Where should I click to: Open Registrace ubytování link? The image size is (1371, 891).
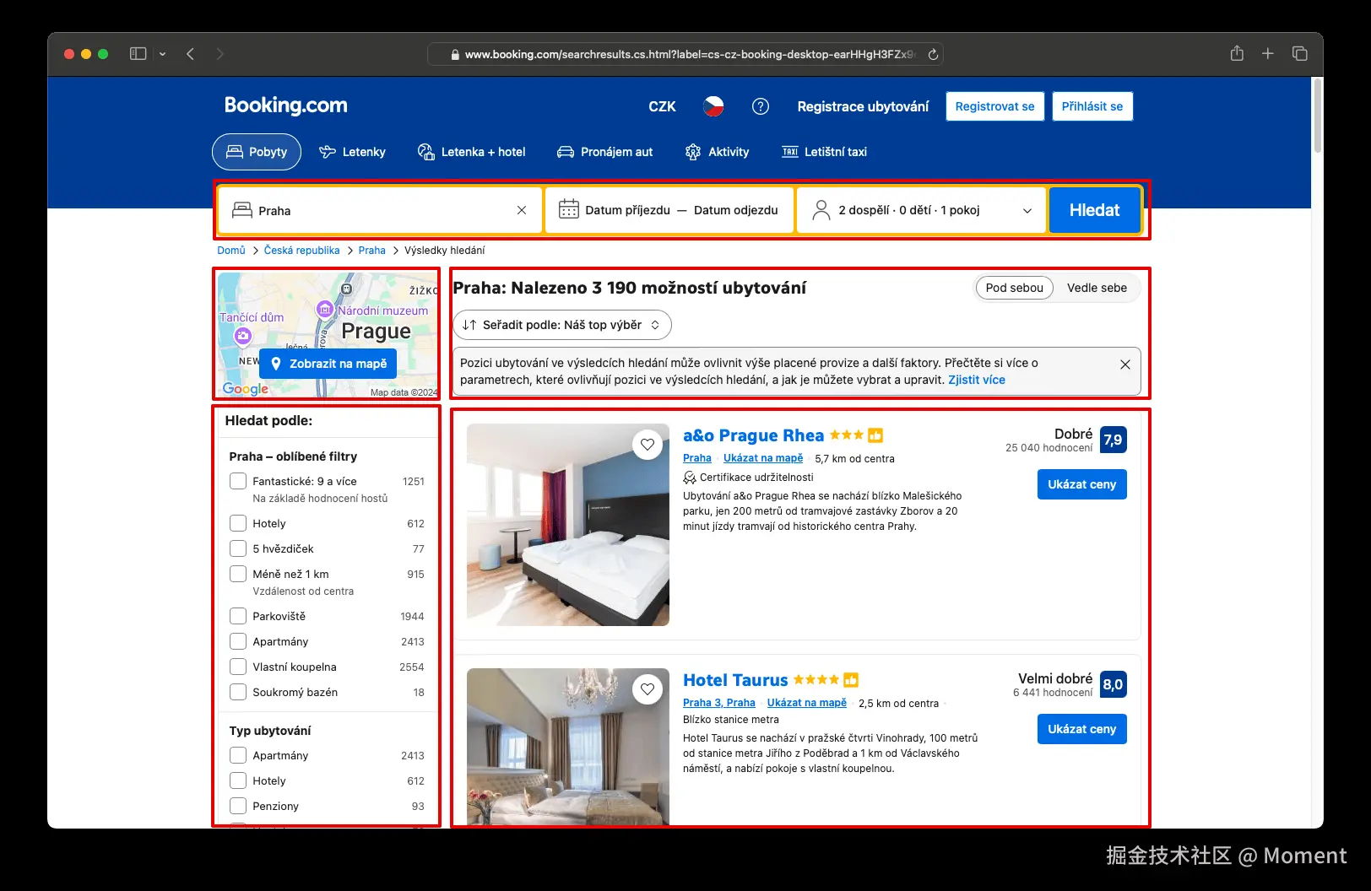point(863,106)
